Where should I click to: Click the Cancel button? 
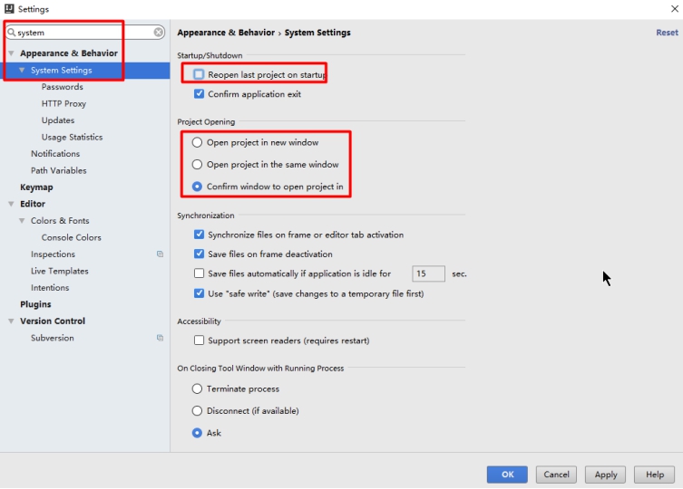pos(556,475)
